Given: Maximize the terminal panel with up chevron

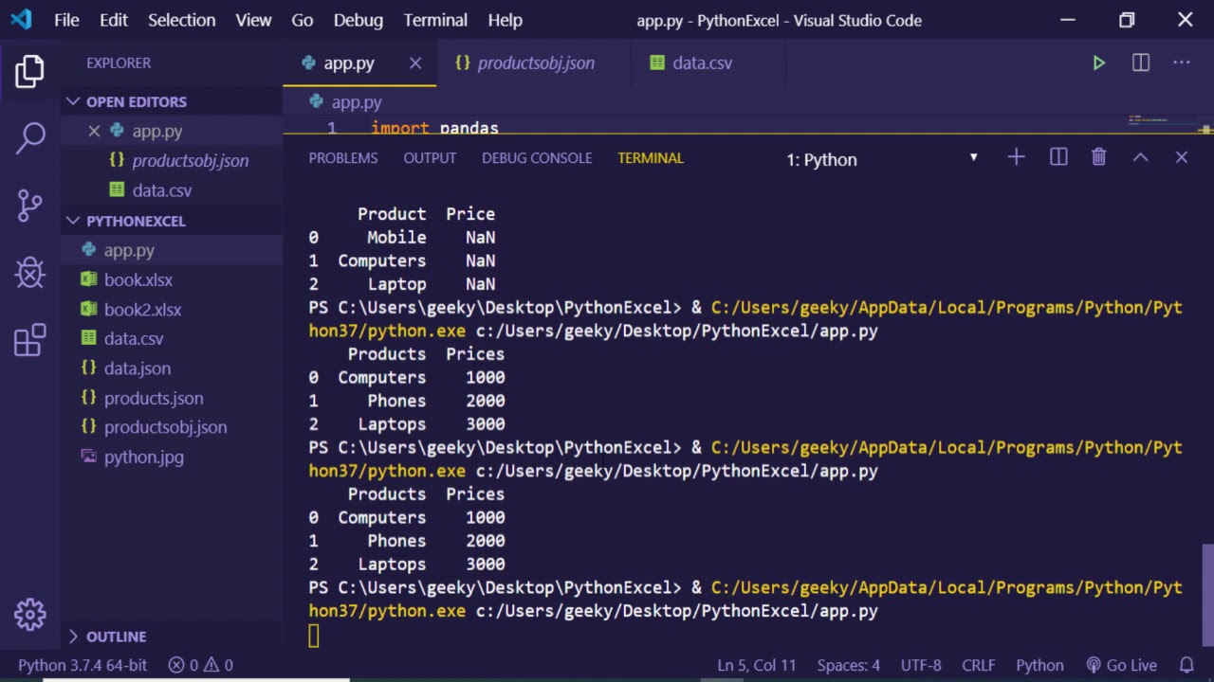Looking at the screenshot, I should click(x=1140, y=157).
